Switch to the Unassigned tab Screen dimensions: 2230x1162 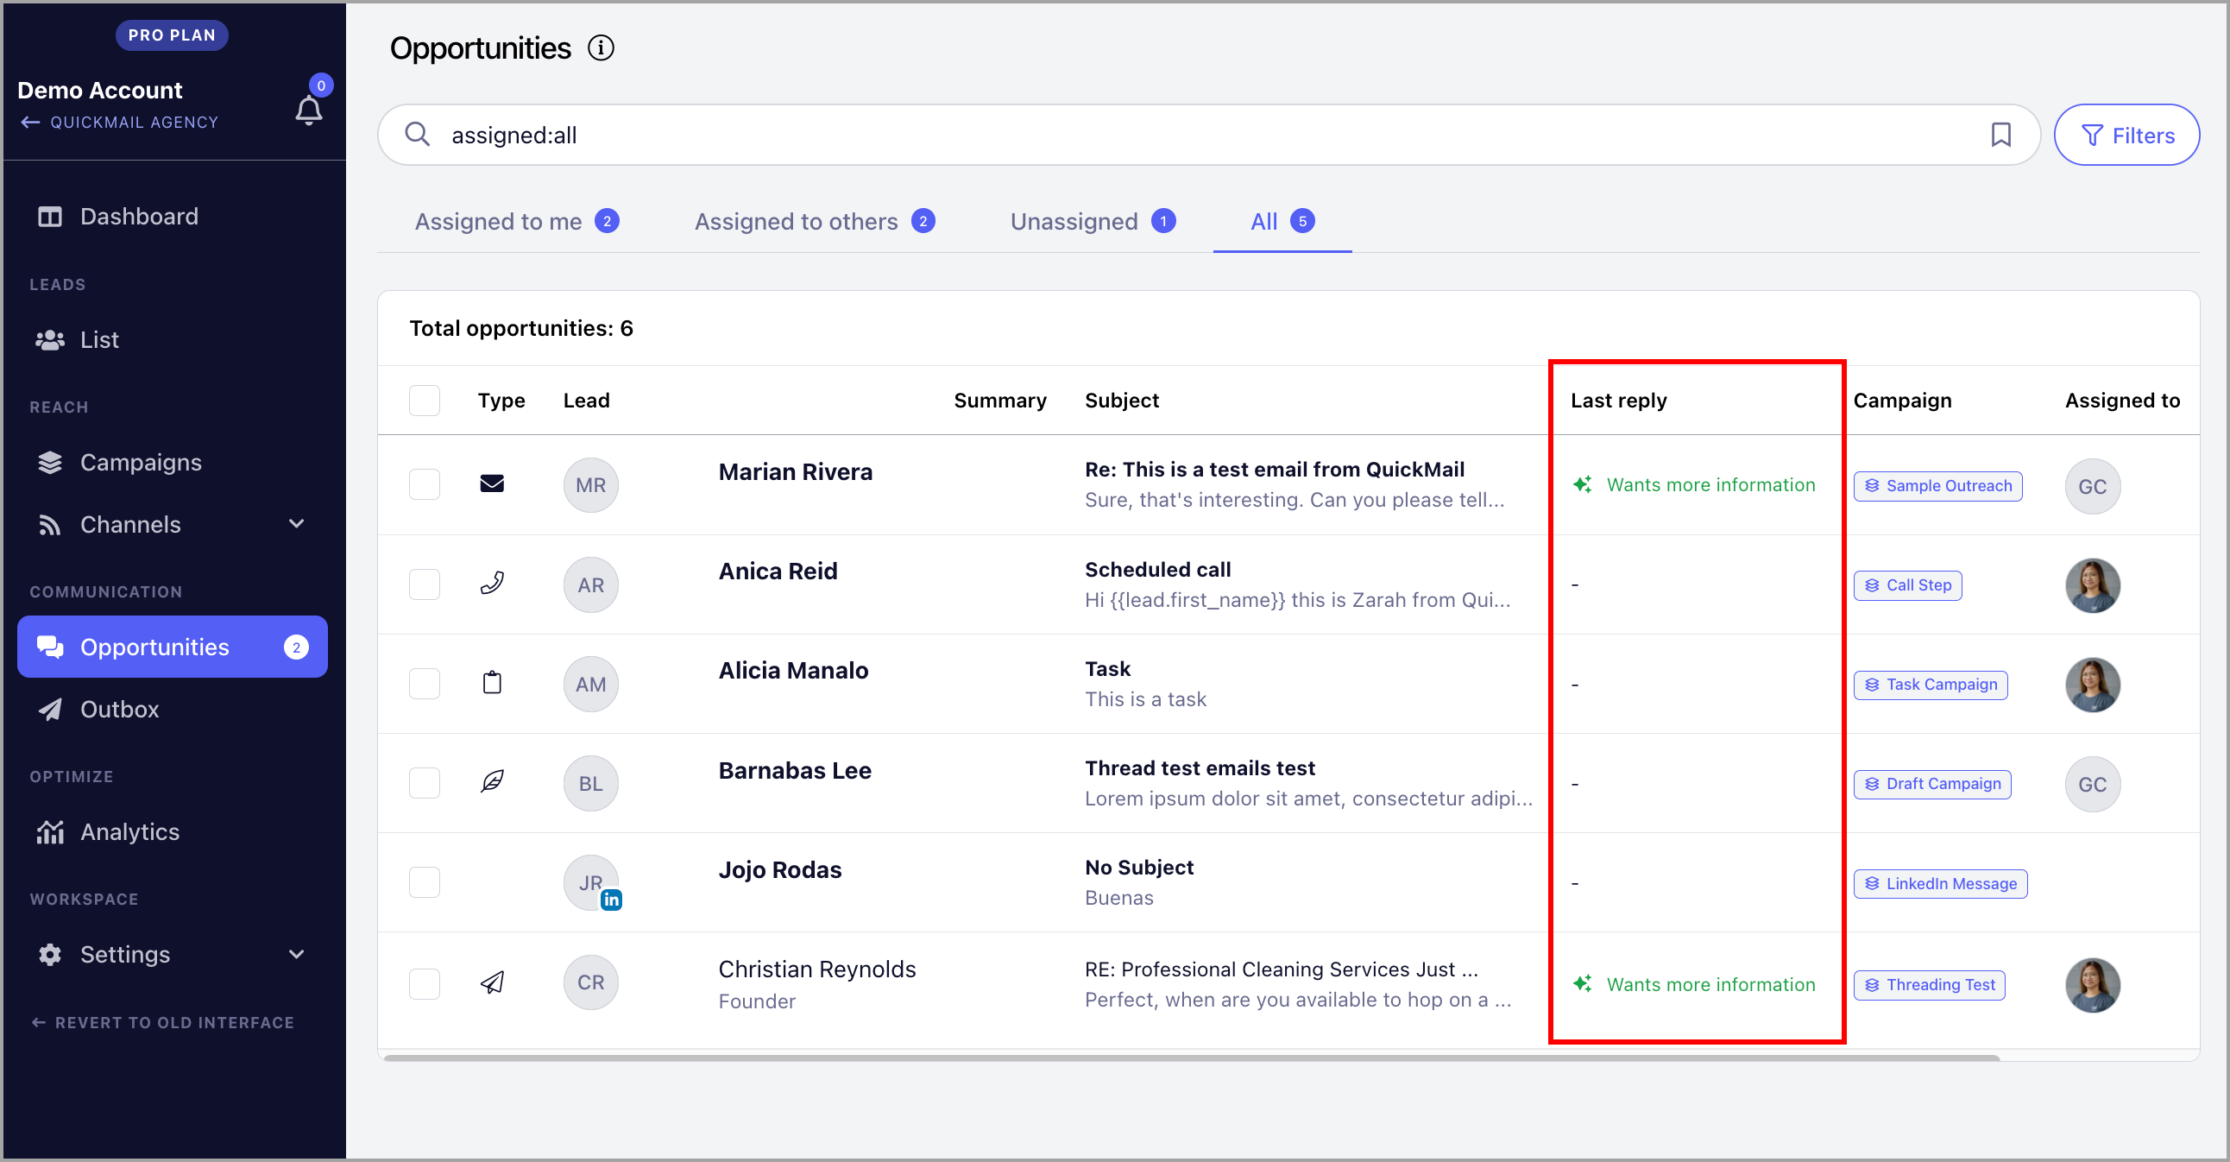click(1093, 222)
